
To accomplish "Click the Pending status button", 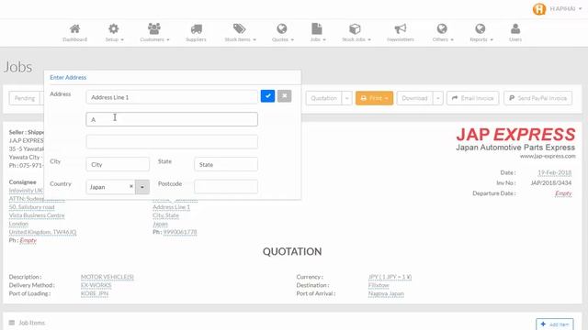I will [25, 98].
